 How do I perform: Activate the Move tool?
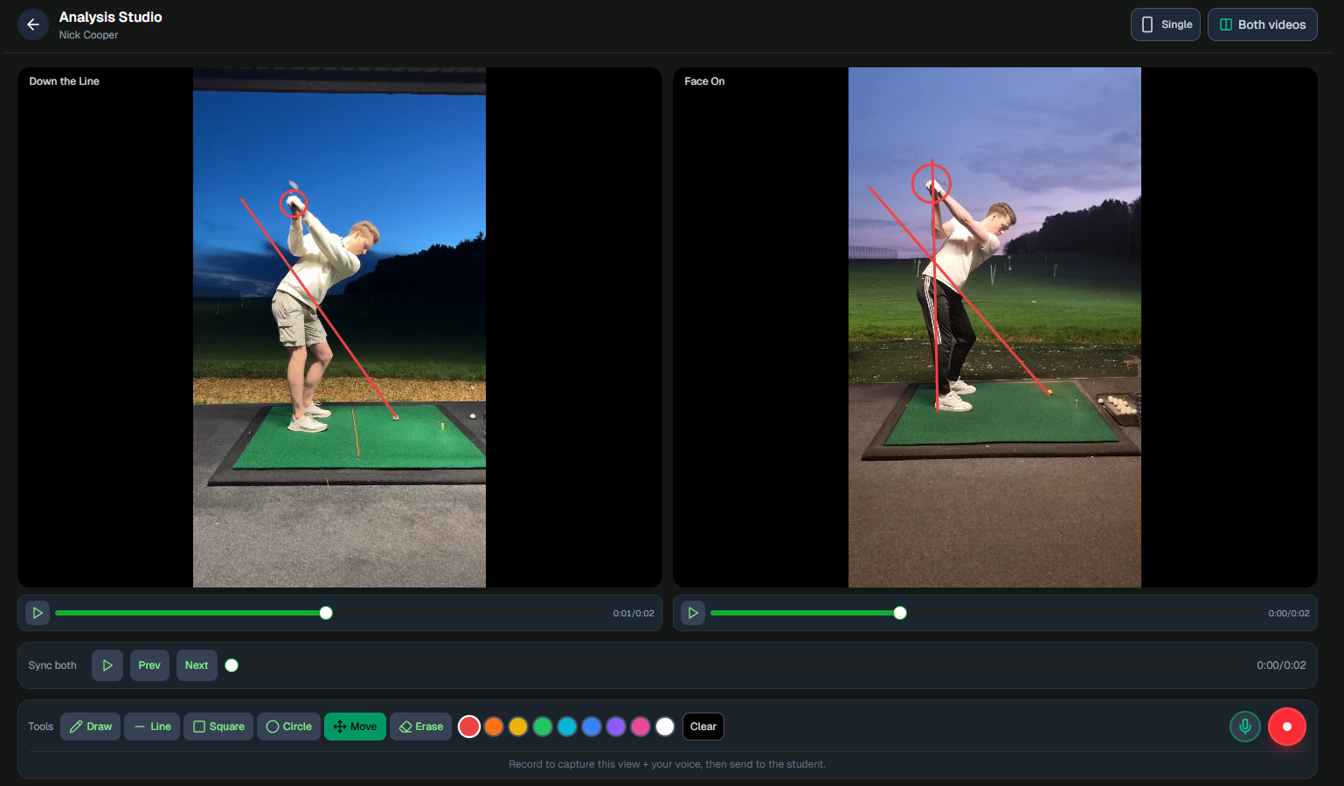pos(355,727)
